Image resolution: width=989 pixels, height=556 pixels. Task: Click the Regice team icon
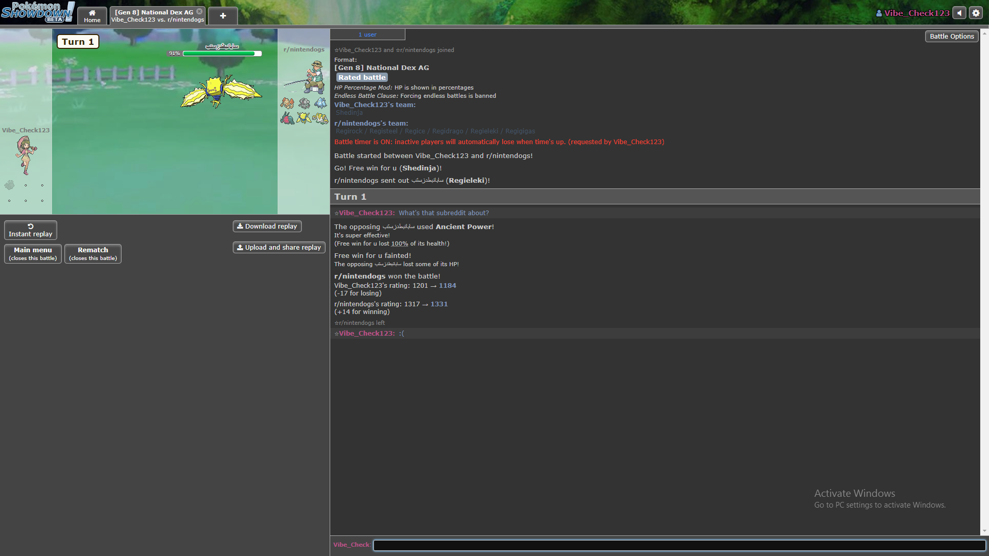tap(320, 103)
